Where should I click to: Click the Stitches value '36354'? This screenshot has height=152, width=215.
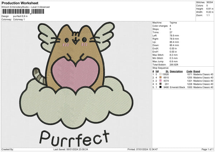(x=210, y=3)
